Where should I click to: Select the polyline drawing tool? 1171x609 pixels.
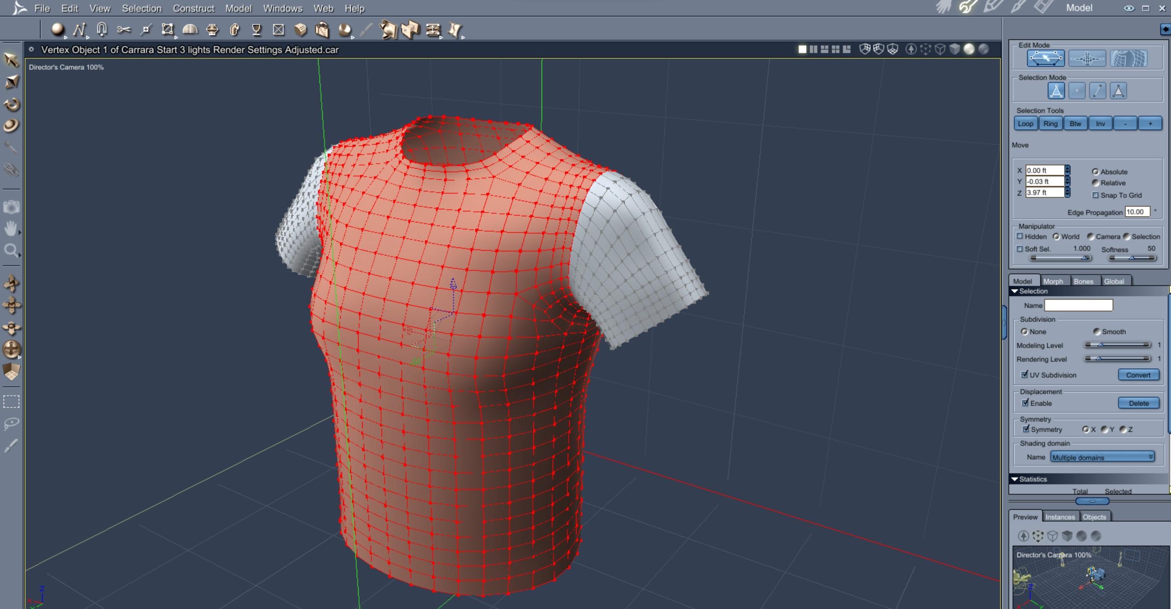tap(79, 30)
